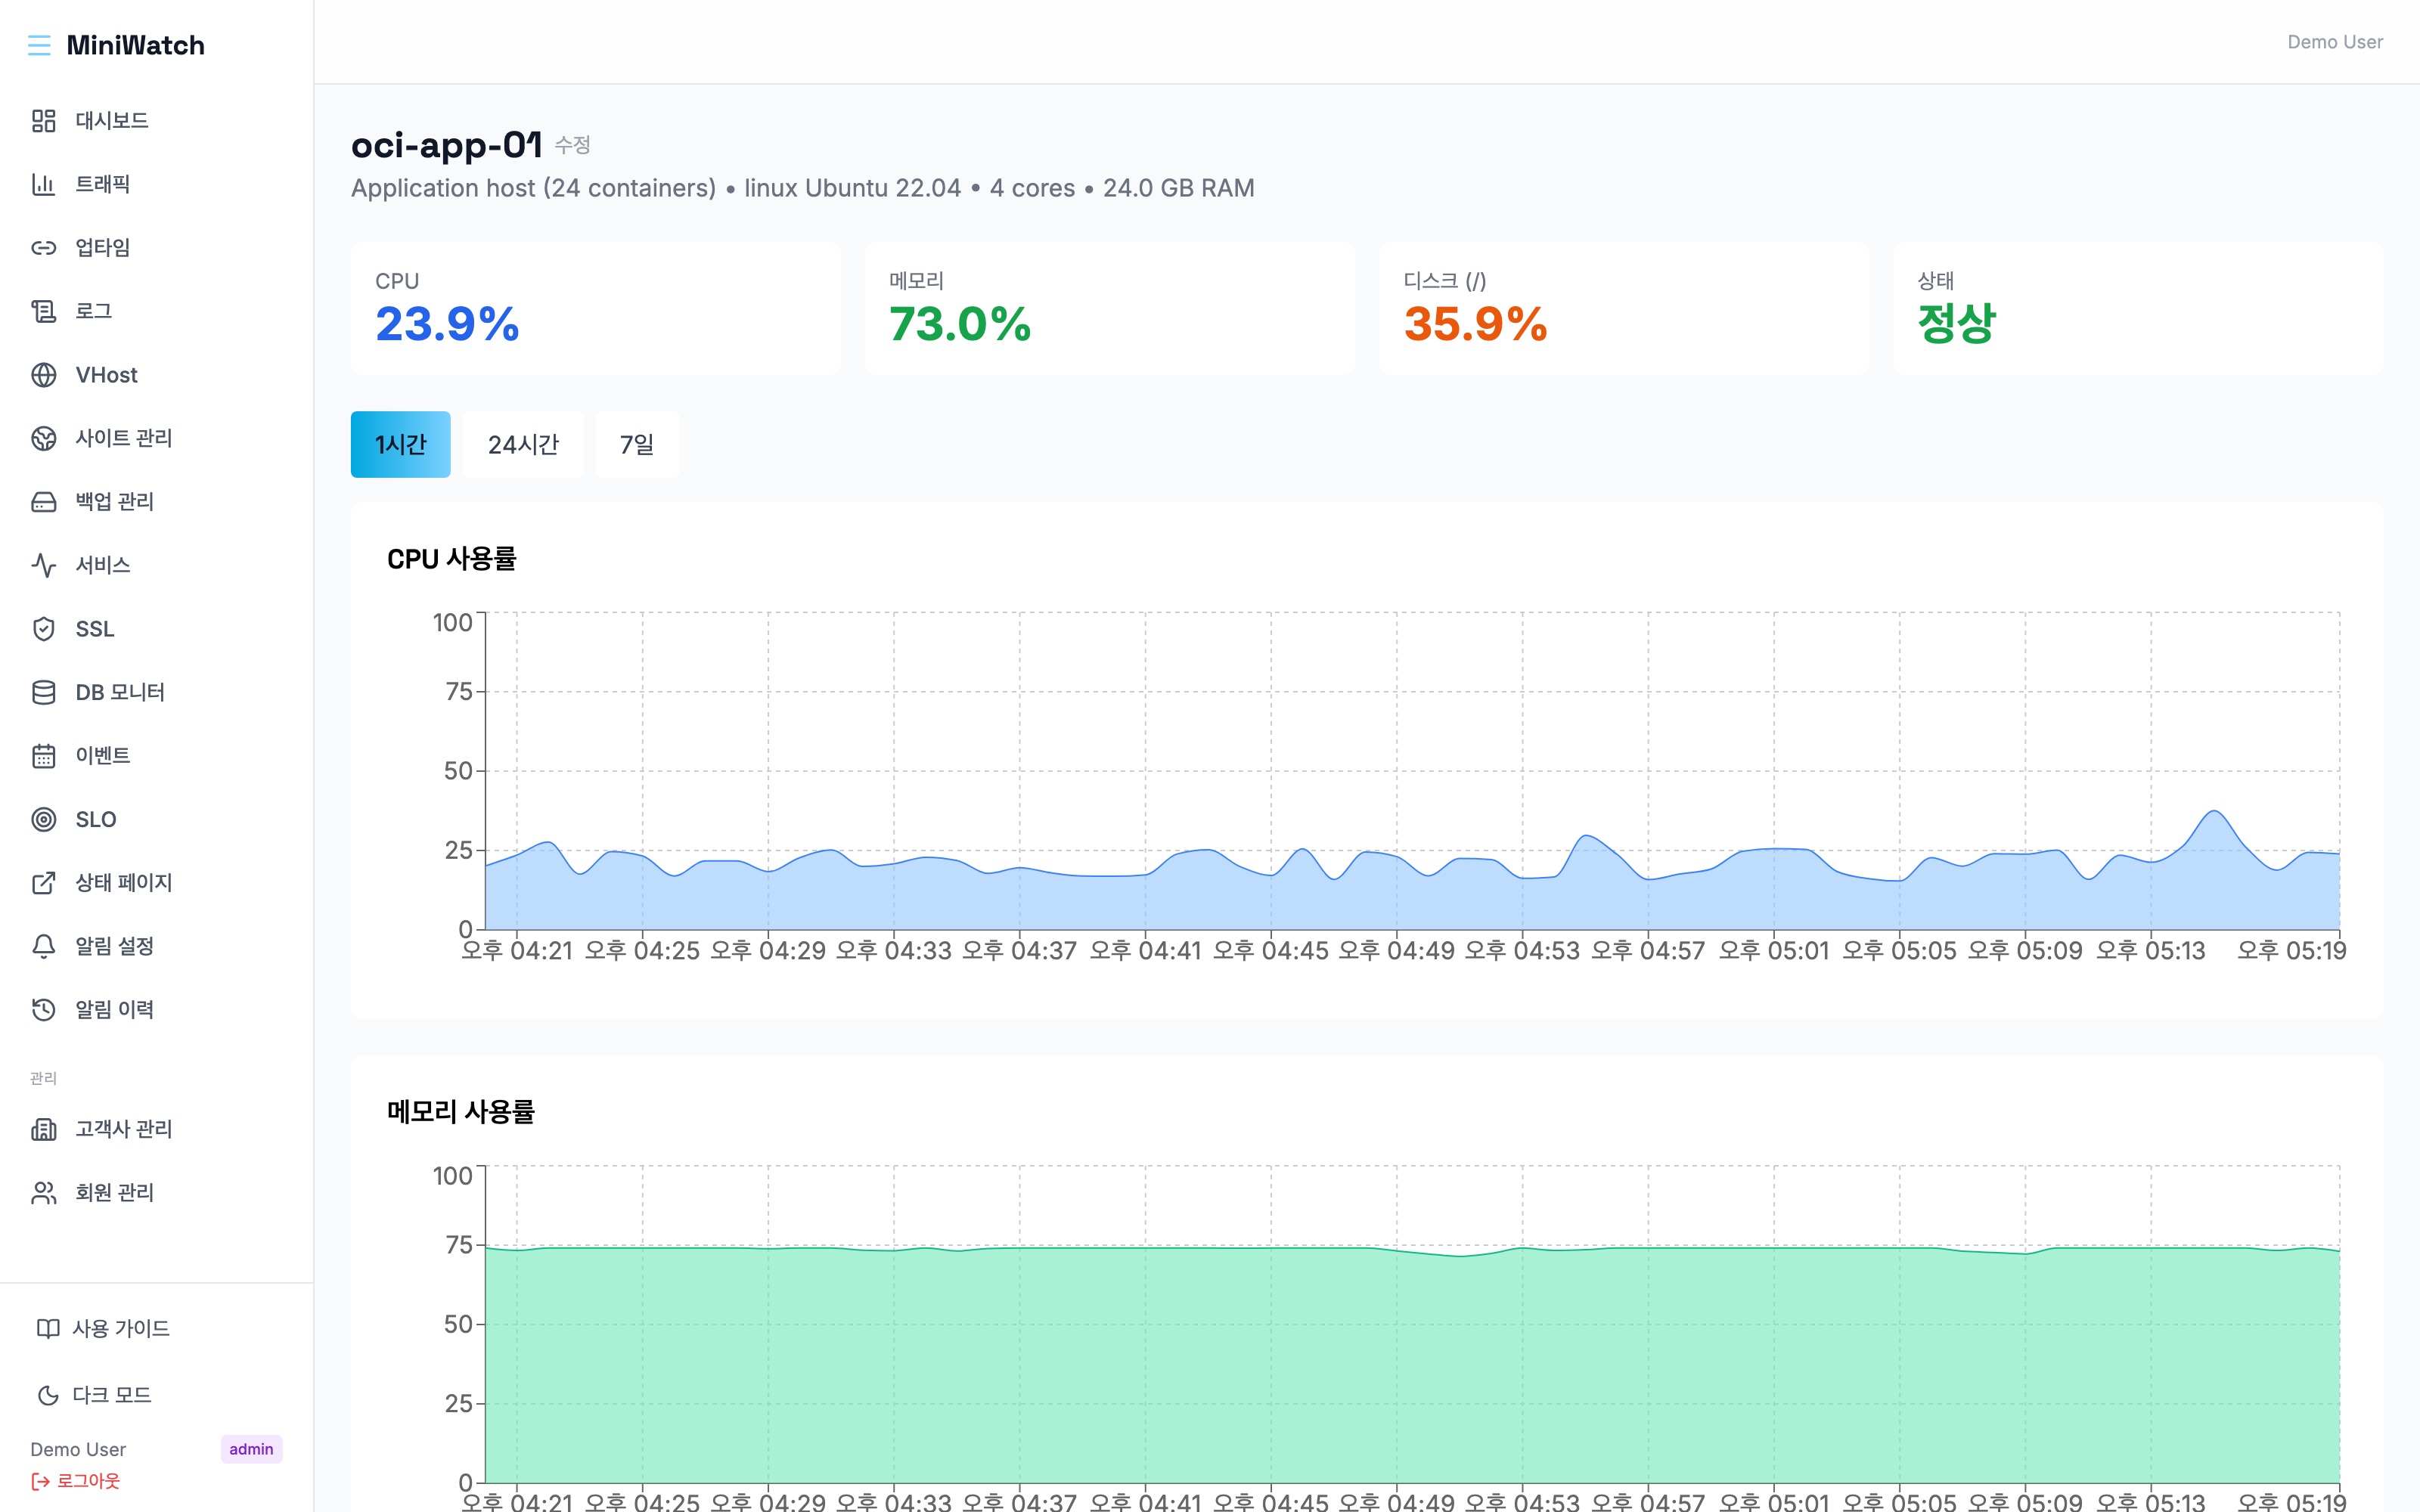The width and height of the screenshot is (2420, 1512).
Task: Open the 서비스 activity pulse icon
Action: (x=43, y=565)
